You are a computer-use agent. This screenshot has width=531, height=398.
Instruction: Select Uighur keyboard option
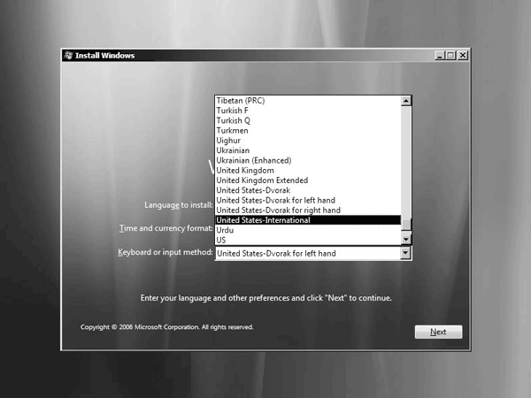point(308,141)
